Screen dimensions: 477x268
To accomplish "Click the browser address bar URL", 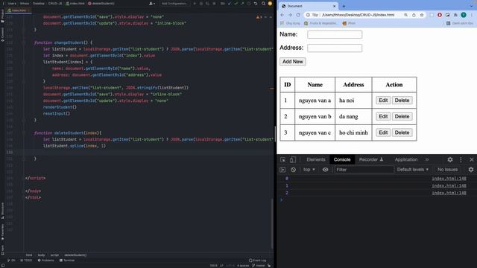I will click(358, 15).
